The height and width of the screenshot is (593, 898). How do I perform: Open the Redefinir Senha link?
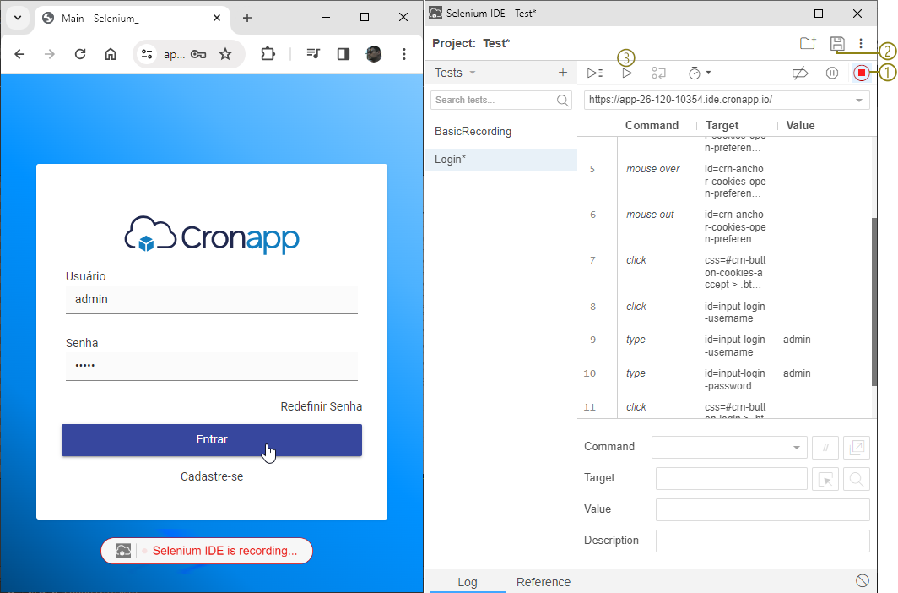(322, 407)
